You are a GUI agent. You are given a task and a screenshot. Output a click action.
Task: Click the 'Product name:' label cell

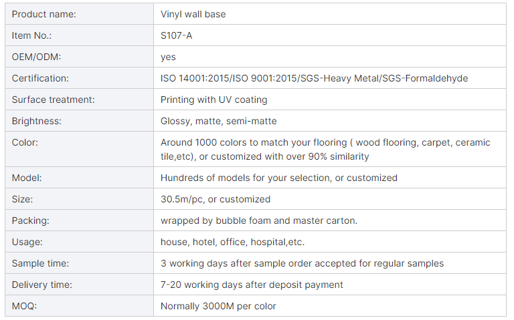click(44, 14)
